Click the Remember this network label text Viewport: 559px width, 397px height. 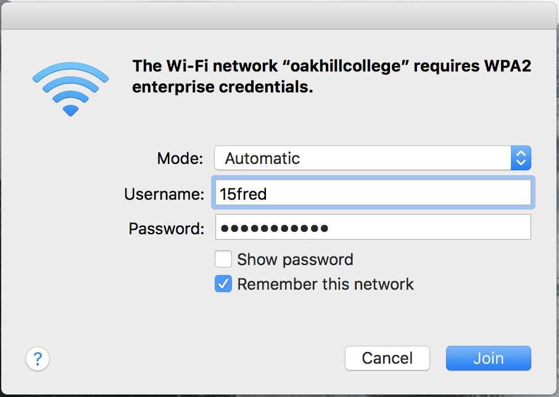326,284
